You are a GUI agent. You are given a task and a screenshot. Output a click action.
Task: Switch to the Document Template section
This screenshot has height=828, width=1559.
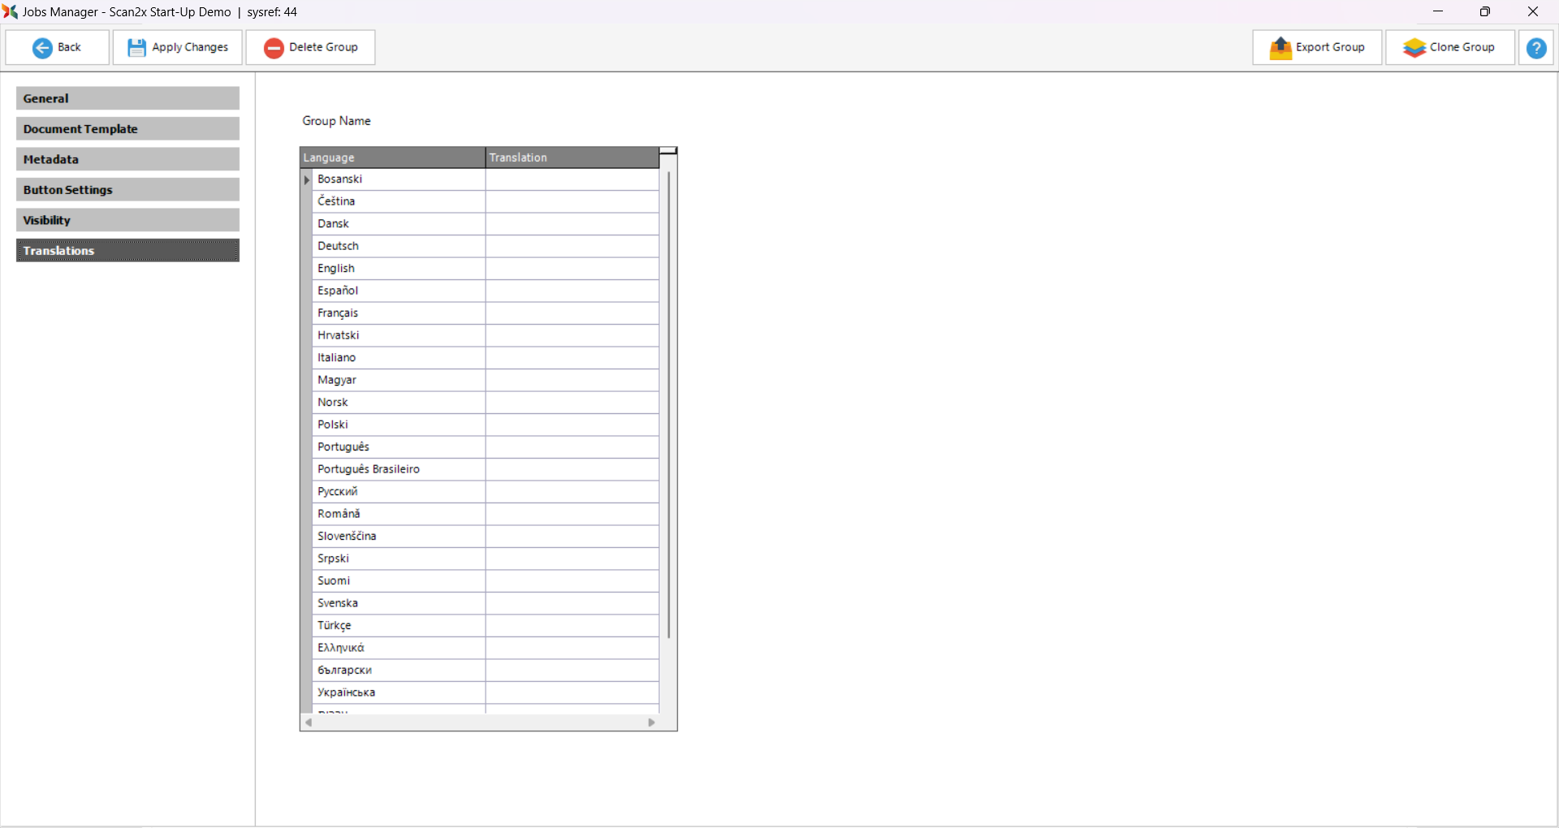127,129
